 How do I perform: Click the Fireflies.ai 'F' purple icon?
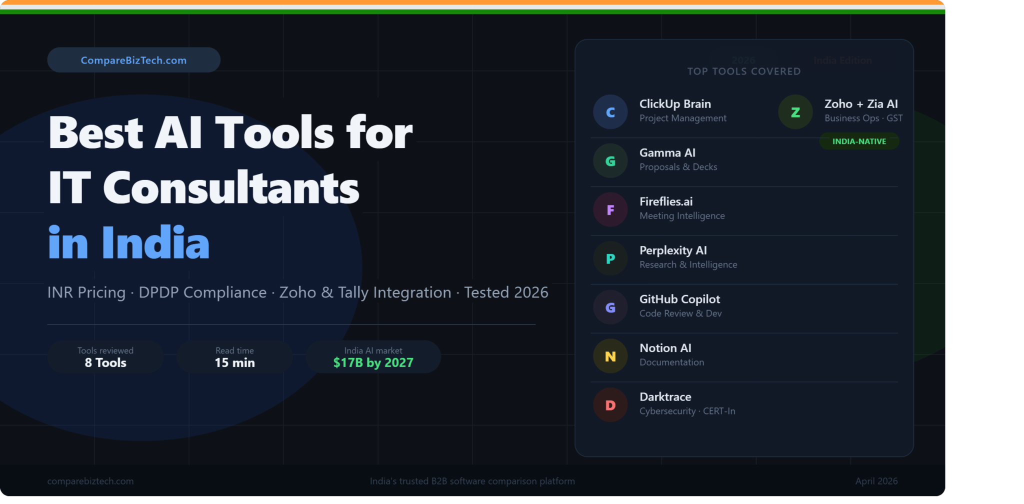610,209
